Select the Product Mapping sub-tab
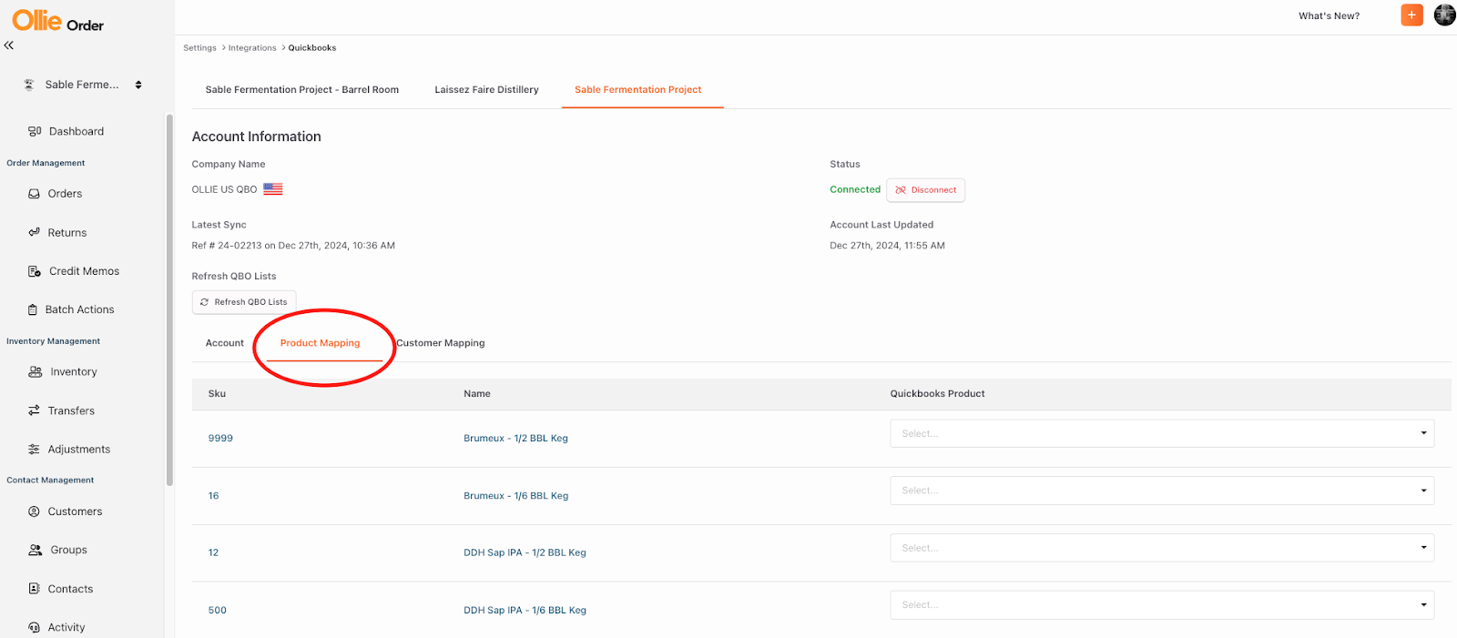1457x638 pixels. [320, 343]
